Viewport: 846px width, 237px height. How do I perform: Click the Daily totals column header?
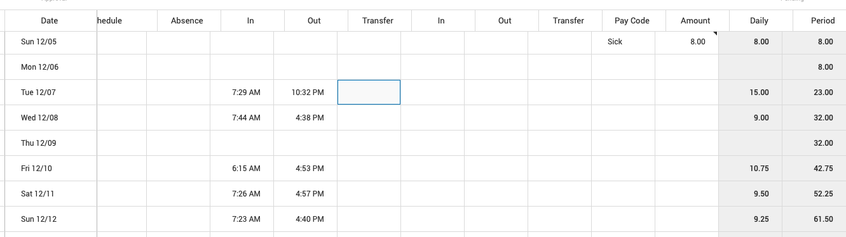tap(760, 21)
